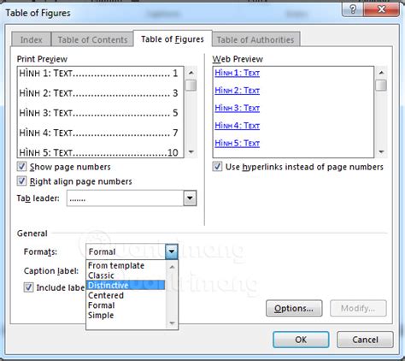Click HÌNH 4: TEXT print preview row
The height and width of the screenshot is (361, 405).
(x=98, y=133)
